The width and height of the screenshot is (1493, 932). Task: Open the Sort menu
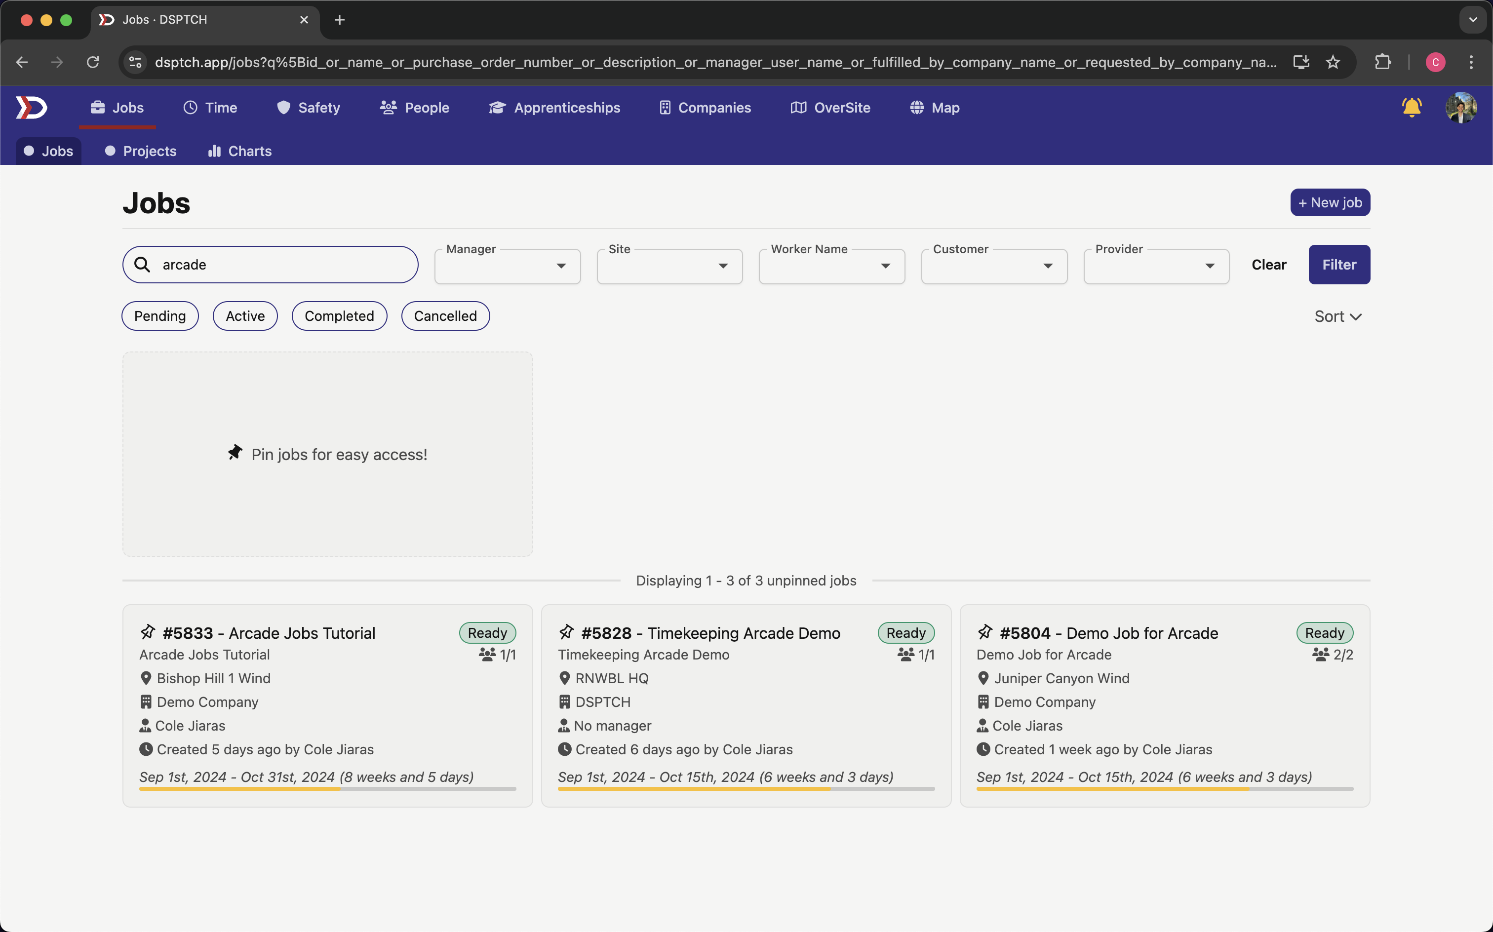1337,317
